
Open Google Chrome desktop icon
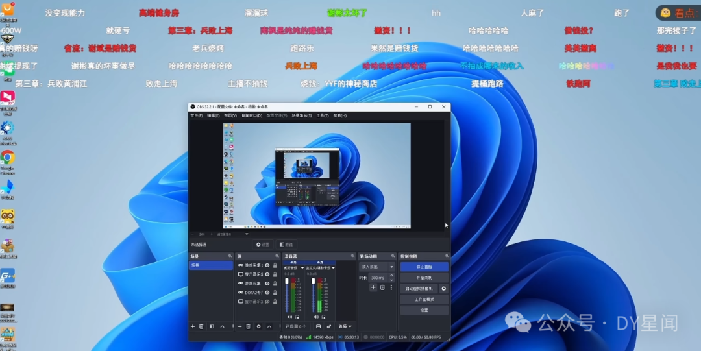[7, 158]
